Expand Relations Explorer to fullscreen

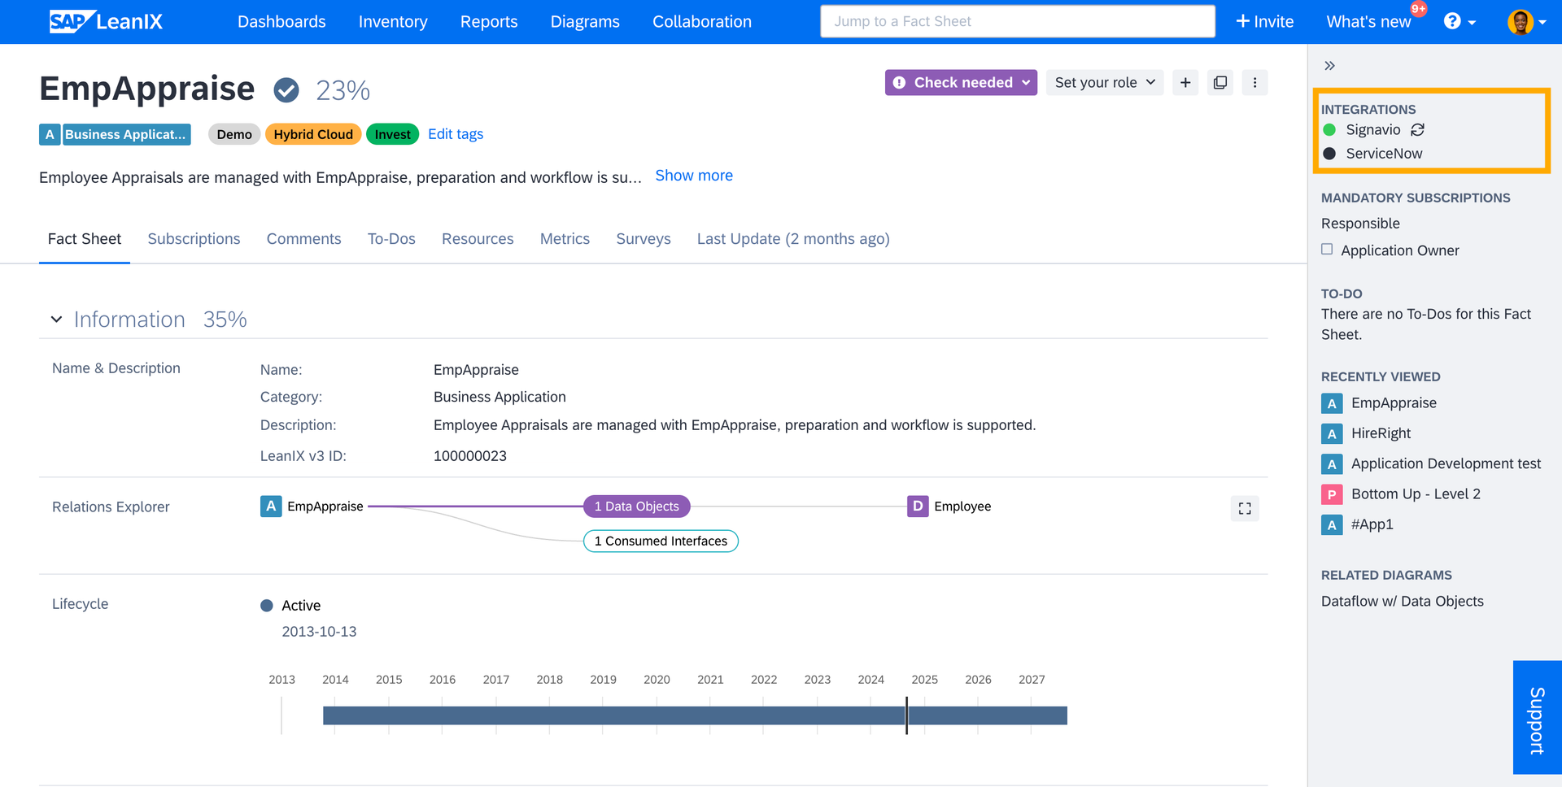(1245, 508)
